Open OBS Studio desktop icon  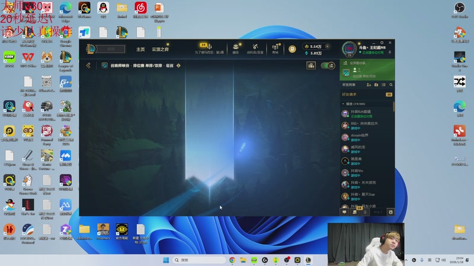460,11
